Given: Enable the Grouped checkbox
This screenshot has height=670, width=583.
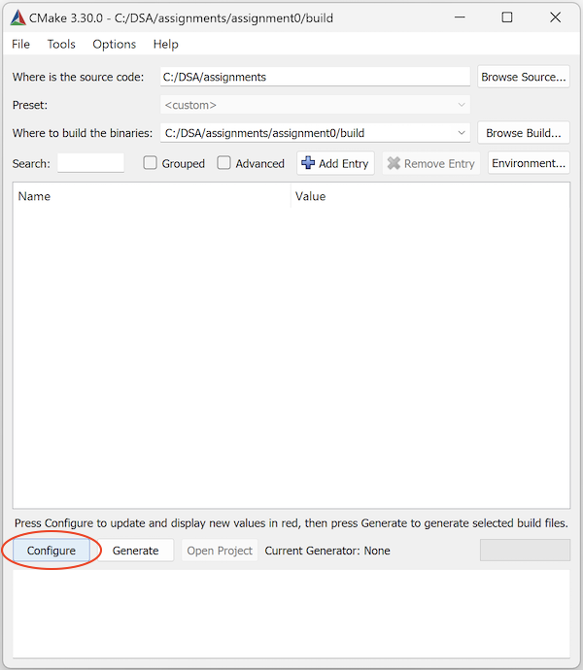Looking at the screenshot, I should pyautogui.click(x=151, y=163).
